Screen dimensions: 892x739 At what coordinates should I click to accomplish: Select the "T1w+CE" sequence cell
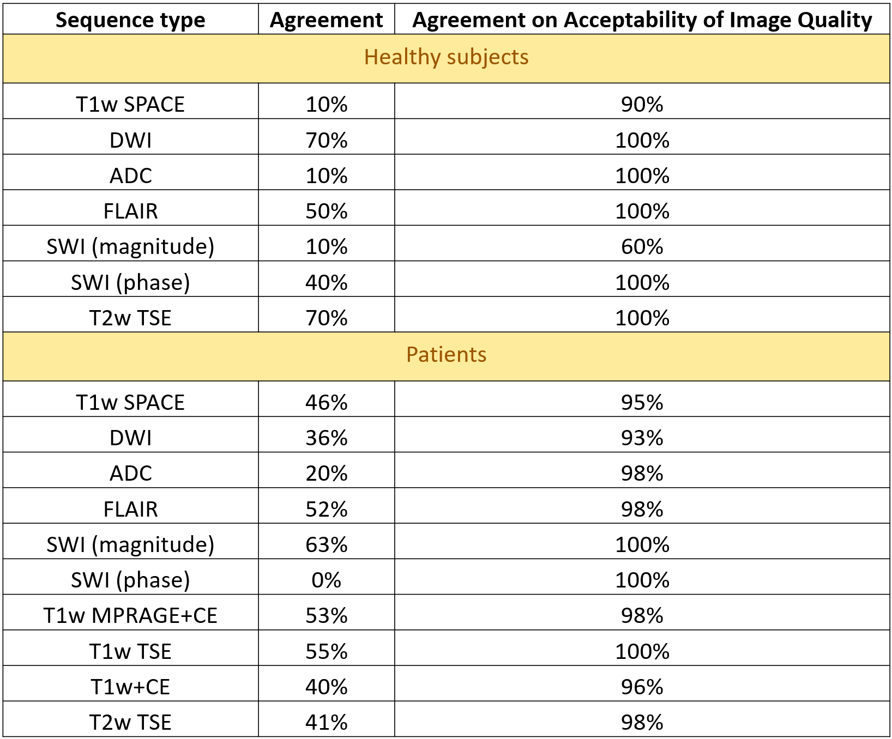[130, 687]
